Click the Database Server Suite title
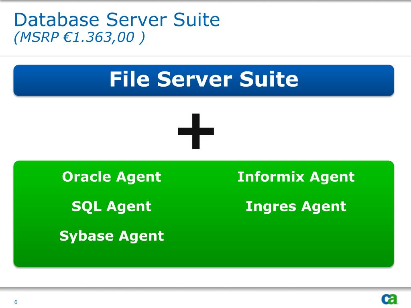The height and width of the screenshot is (308, 411). pyautogui.click(x=117, y=20)
